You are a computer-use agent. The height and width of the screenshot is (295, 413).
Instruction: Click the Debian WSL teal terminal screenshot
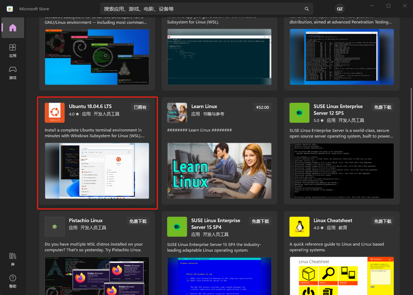(219, 57)
